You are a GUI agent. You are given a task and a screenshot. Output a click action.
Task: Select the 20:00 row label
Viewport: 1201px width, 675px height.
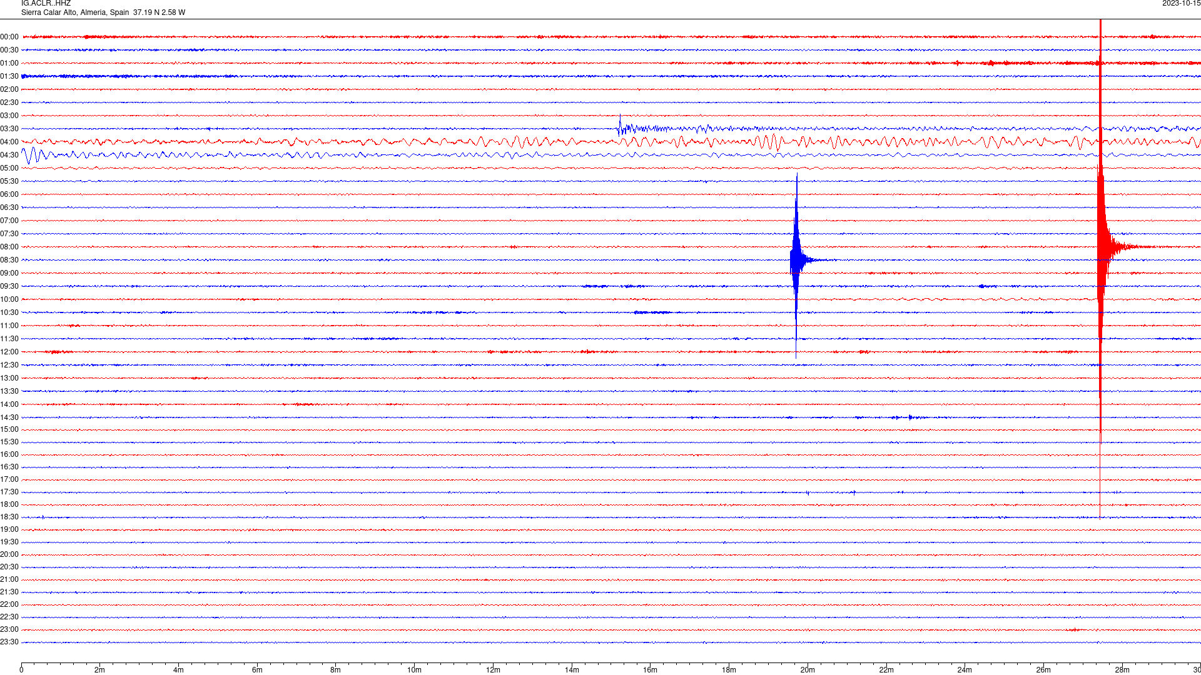click(9, 554)
